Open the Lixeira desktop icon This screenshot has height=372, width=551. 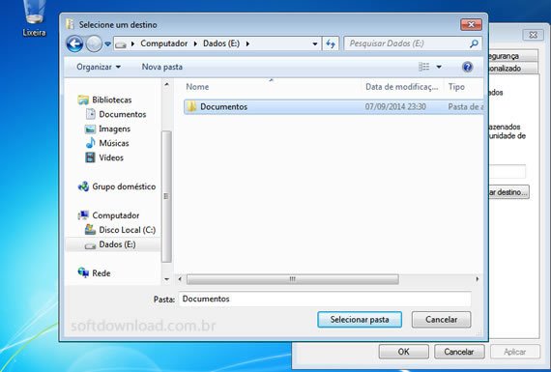tap(35, 18)
